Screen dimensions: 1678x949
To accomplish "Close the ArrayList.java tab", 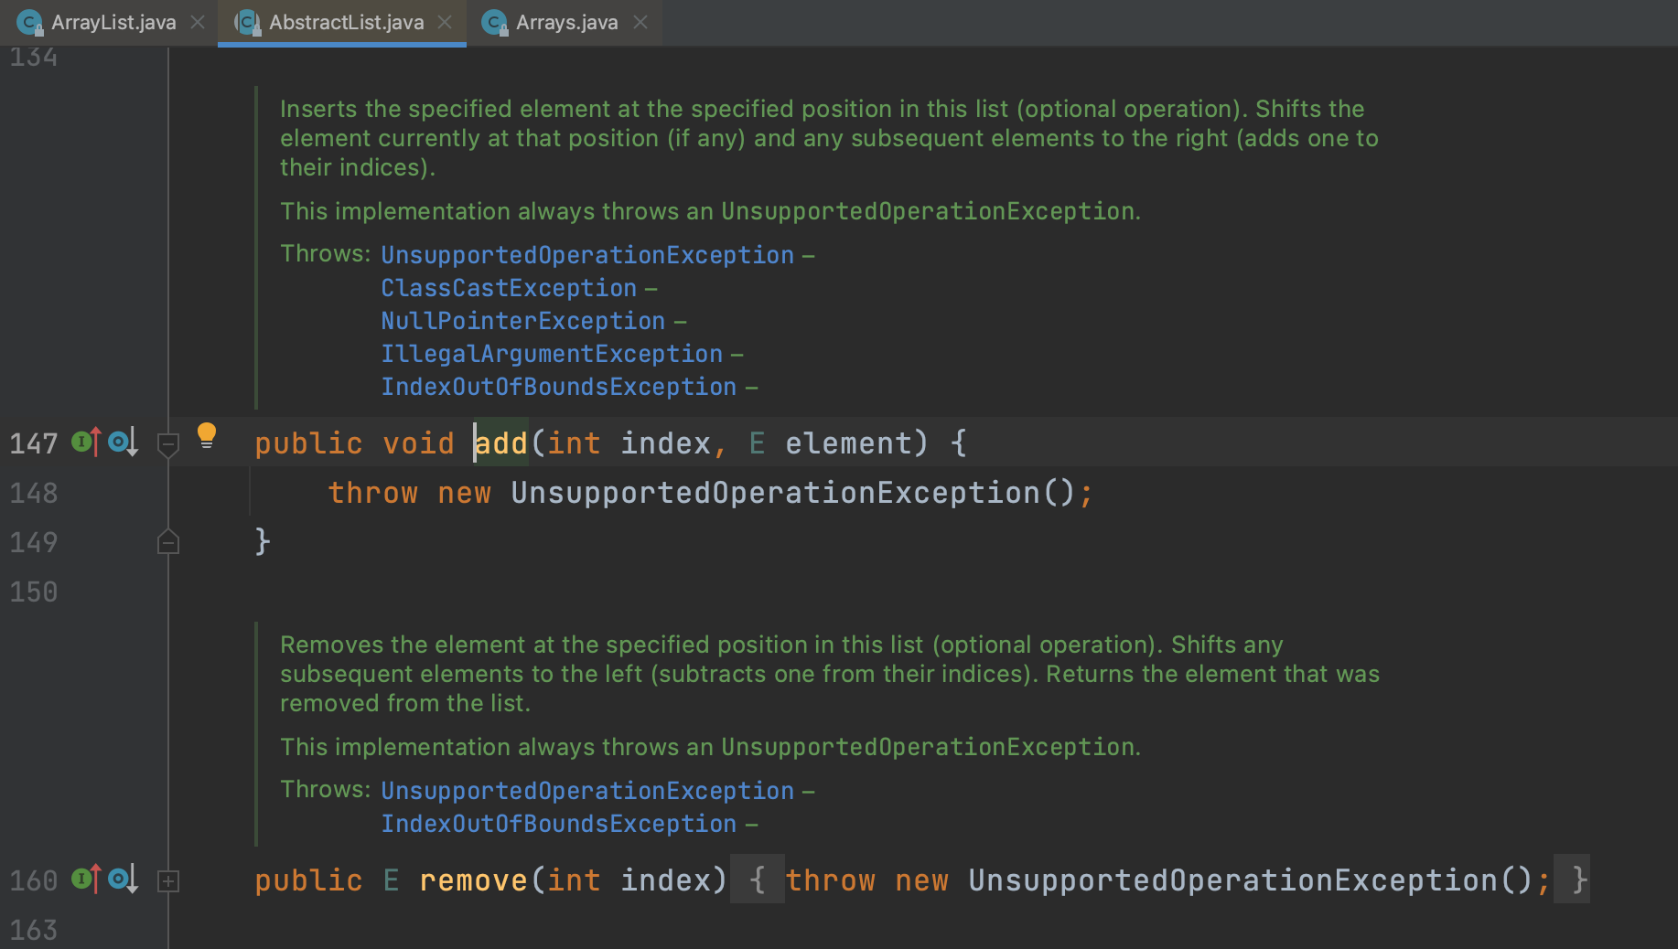I will 198,22.
